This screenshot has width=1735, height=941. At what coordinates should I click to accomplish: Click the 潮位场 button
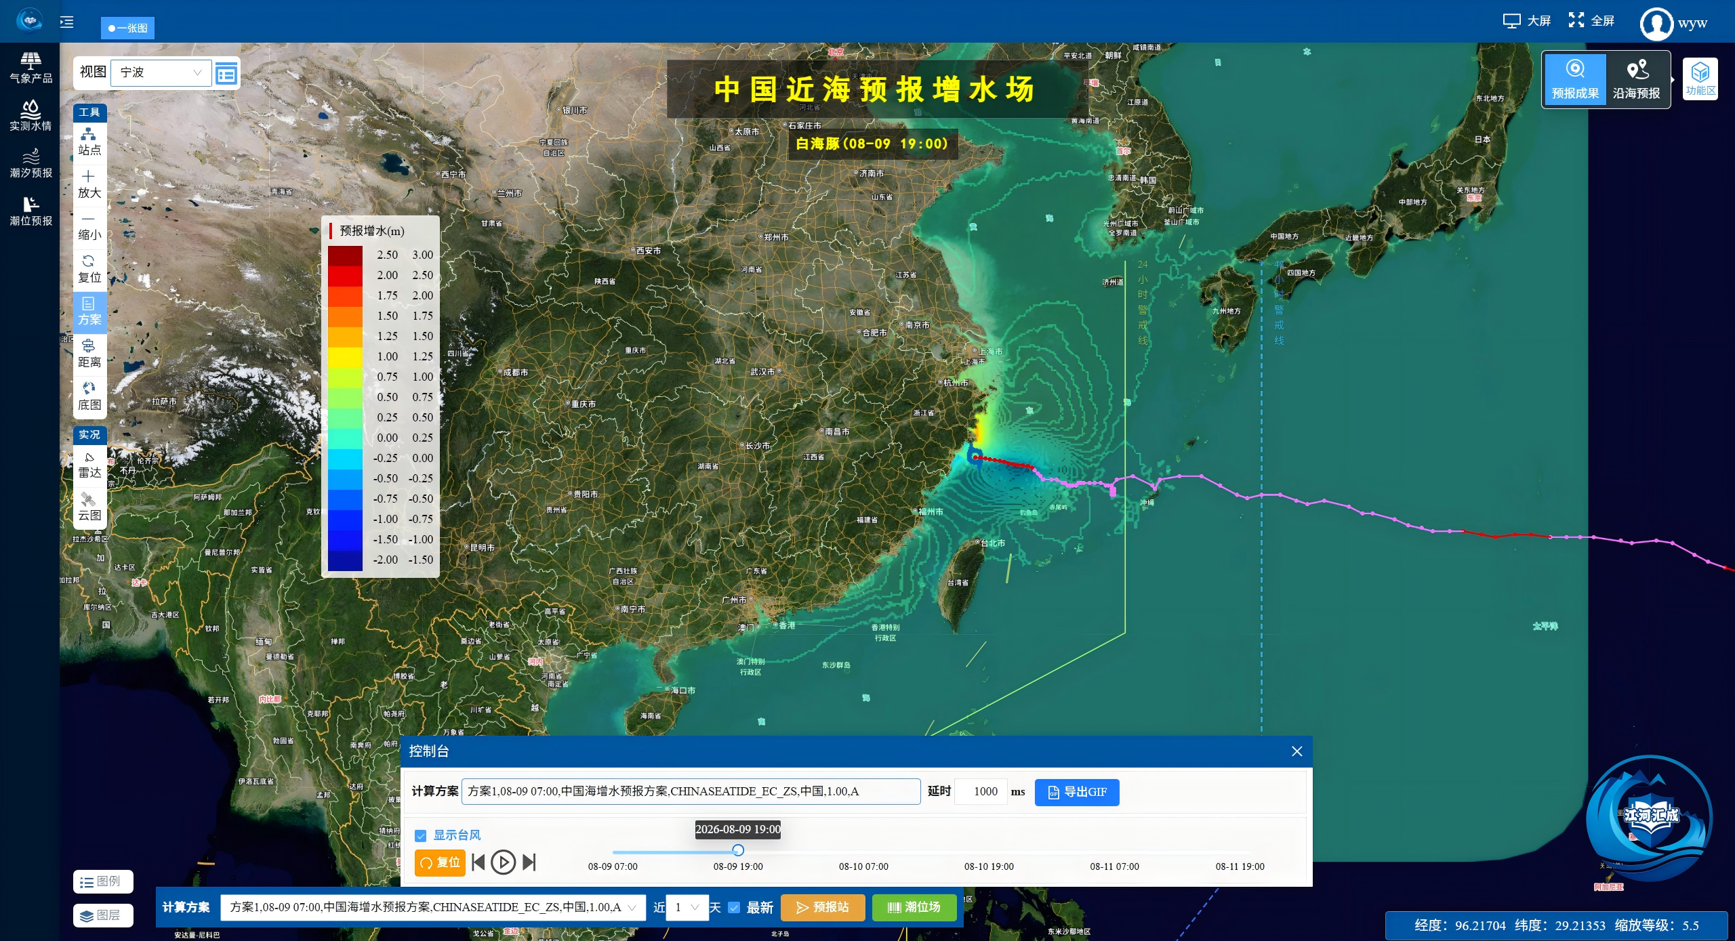914,907
